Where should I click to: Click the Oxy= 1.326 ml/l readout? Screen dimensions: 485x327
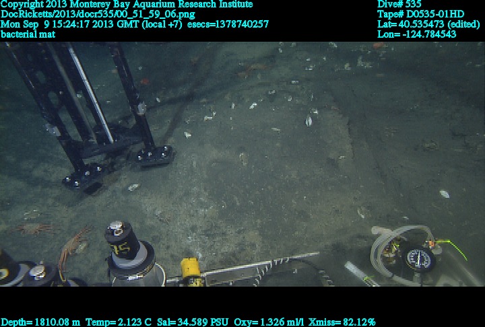point(269,322)
